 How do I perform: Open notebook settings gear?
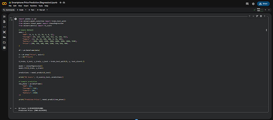[x=253, y=4]
